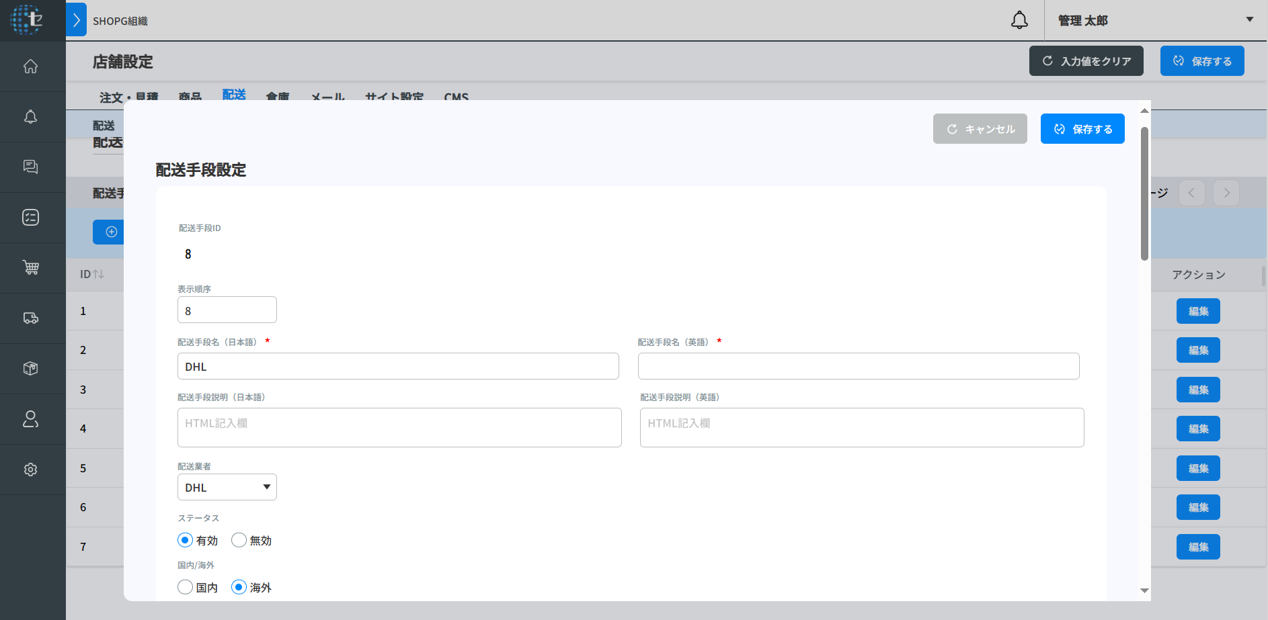
Task: Open the delivery truck sidebar icon
Action: pyautogui.click(x=30, y=318)
